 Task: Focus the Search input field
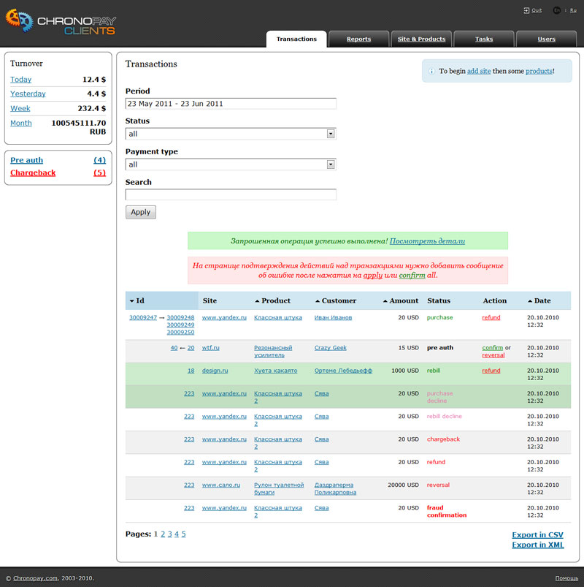click(231, 194)
